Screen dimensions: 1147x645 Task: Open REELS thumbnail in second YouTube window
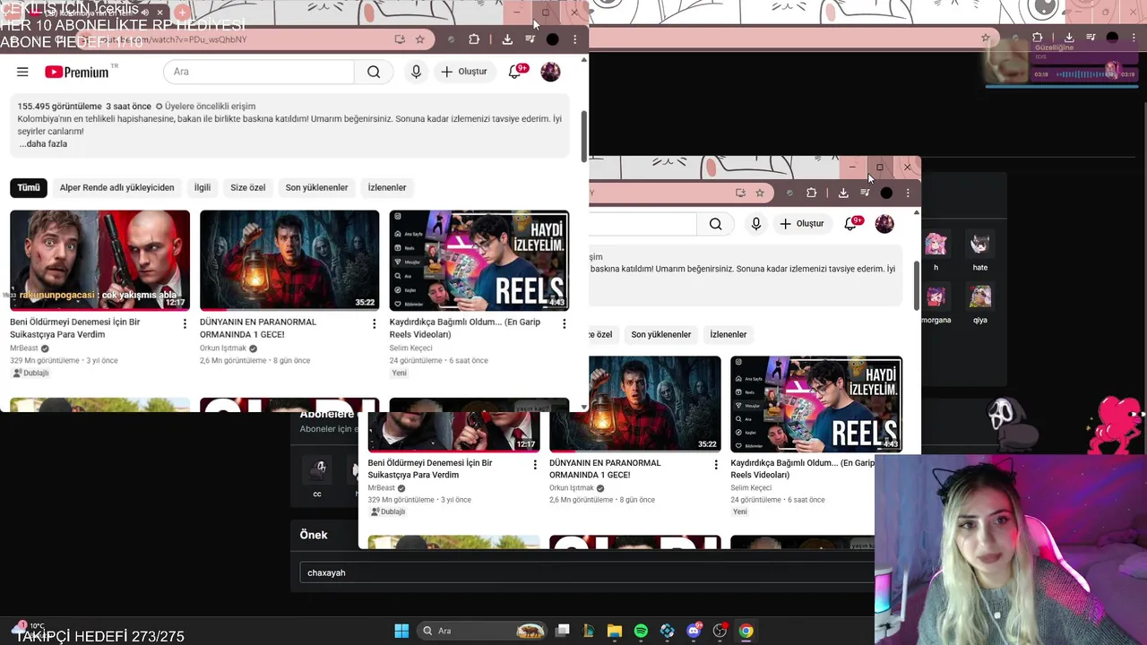tap(815, 404)
